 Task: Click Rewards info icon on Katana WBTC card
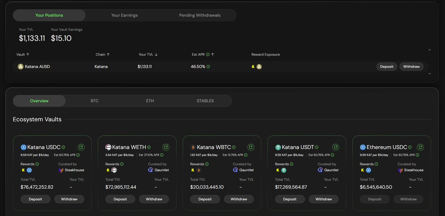207,164
